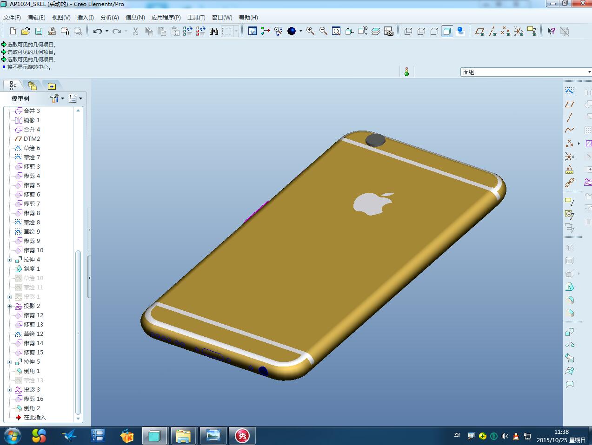Toggle hidden line display mode

[421, 31]
